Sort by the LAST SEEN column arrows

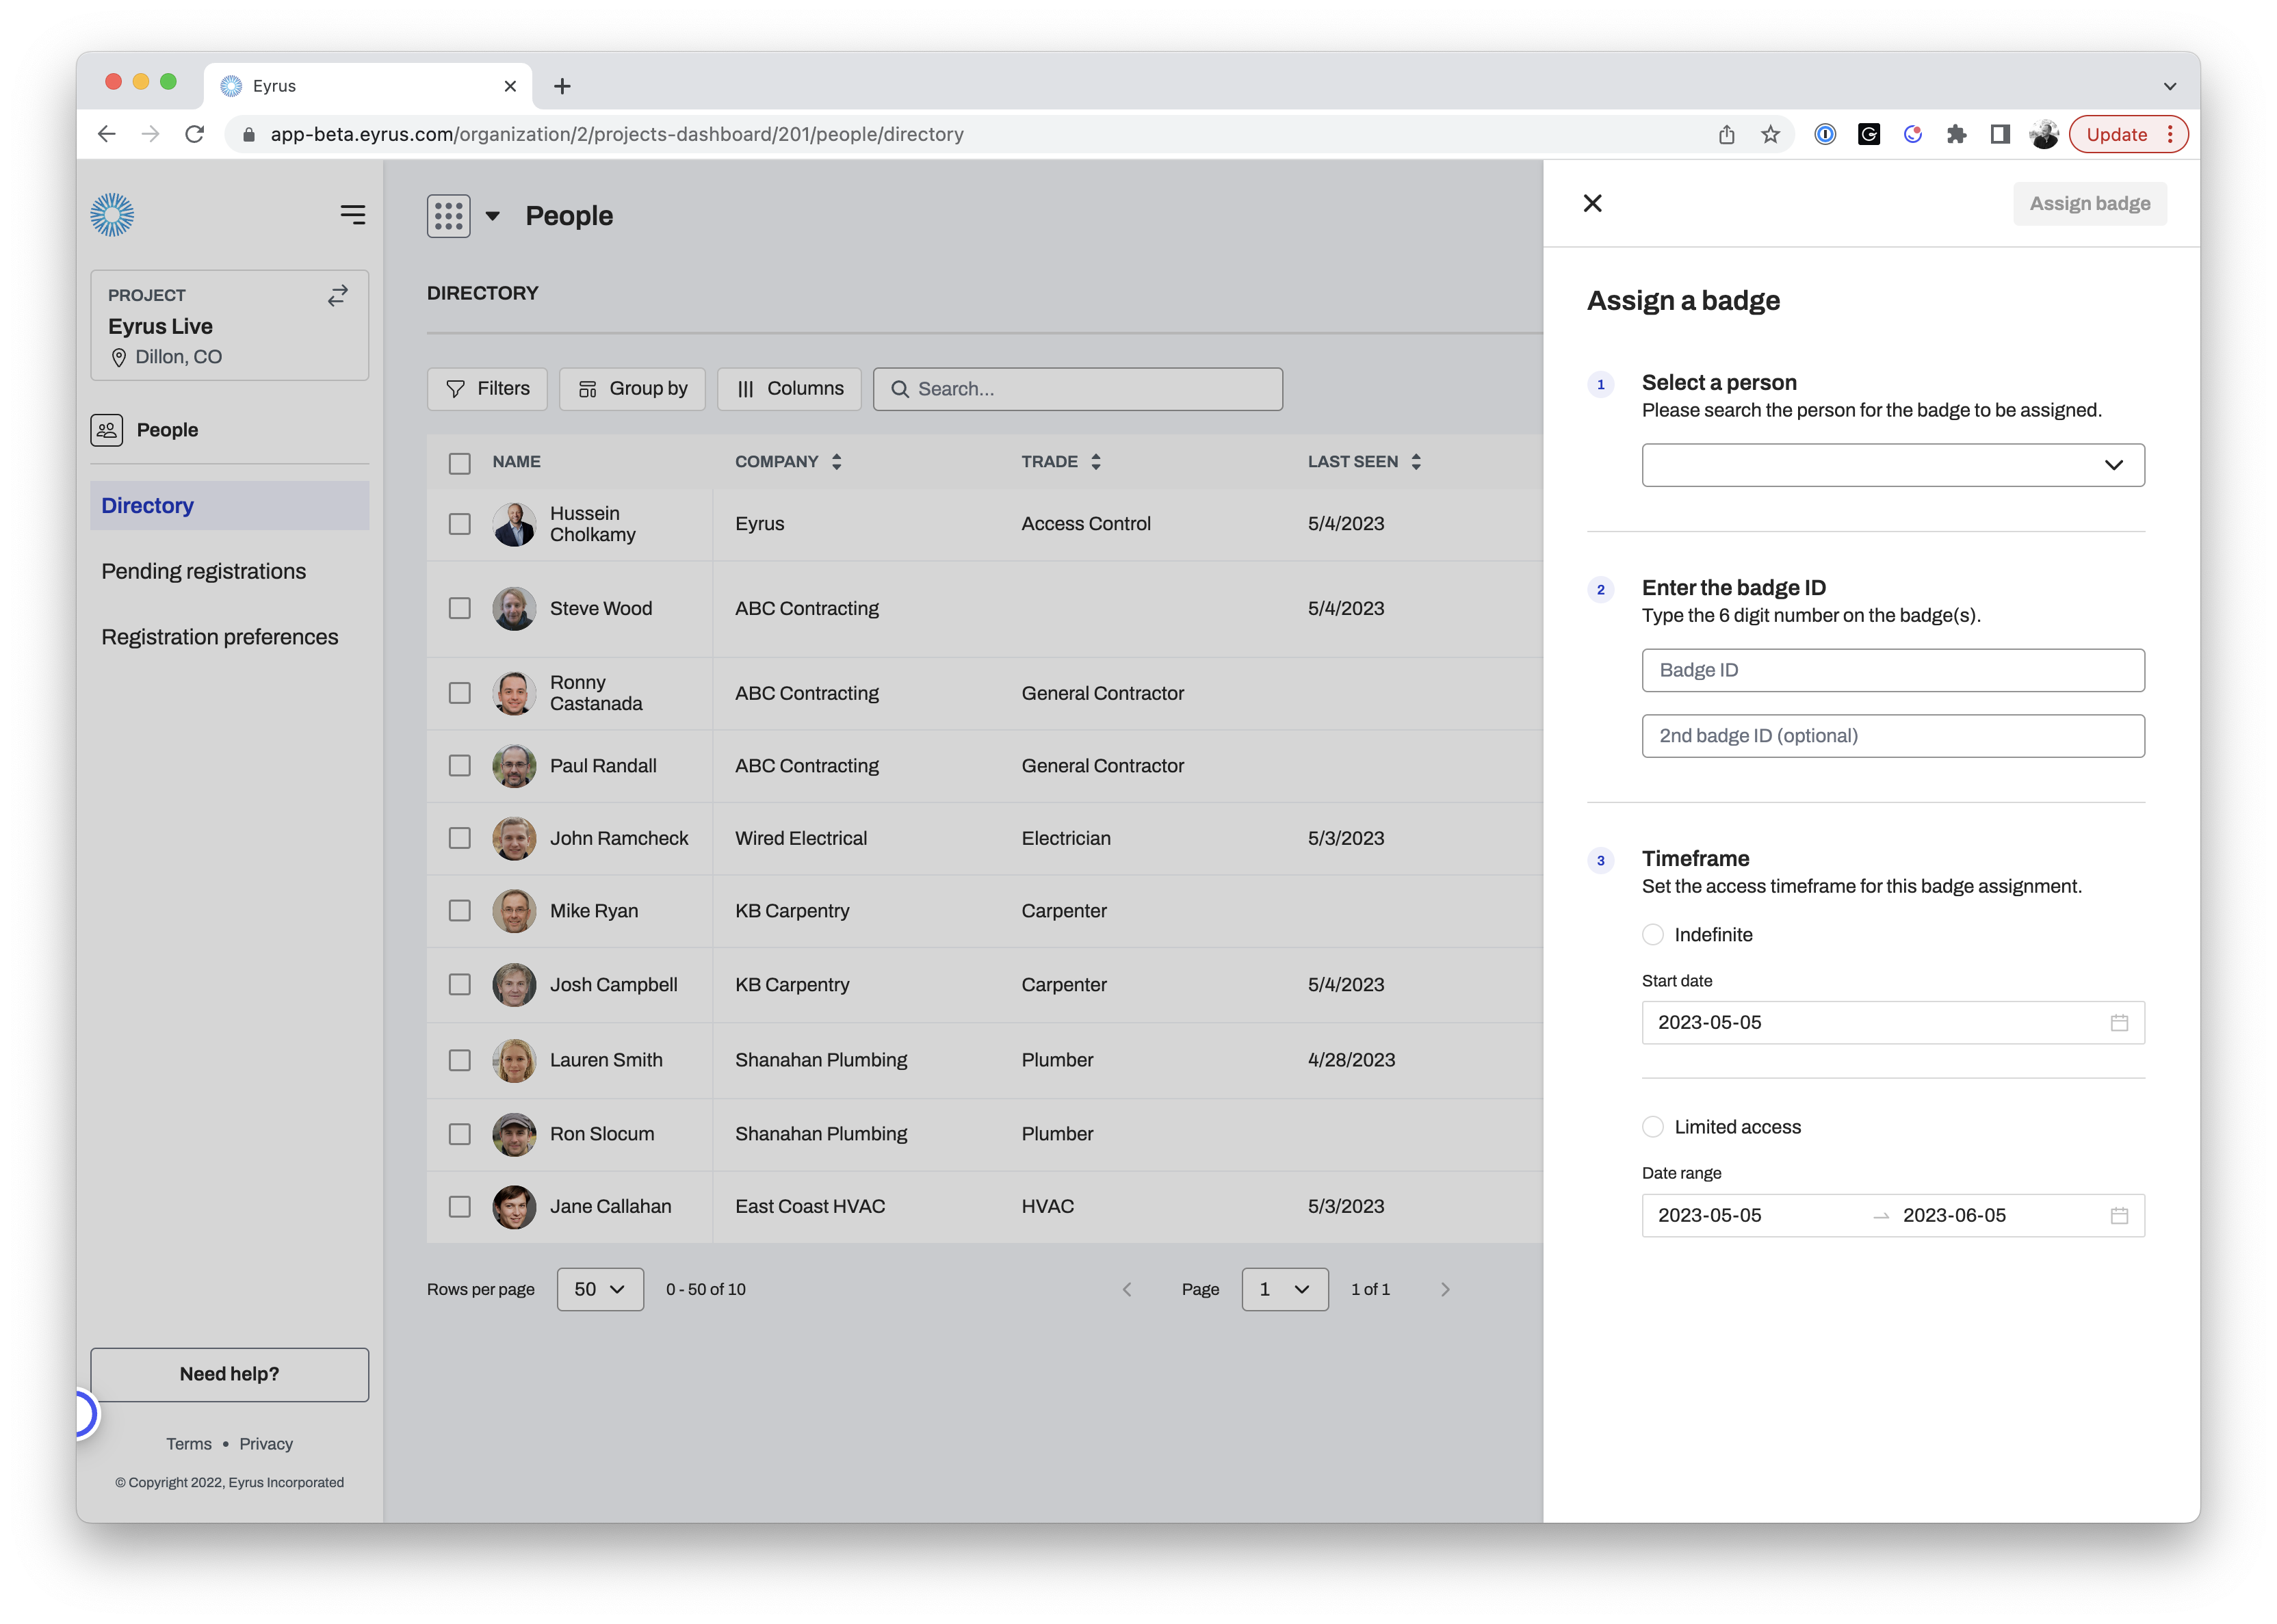tap(1416, 462)
